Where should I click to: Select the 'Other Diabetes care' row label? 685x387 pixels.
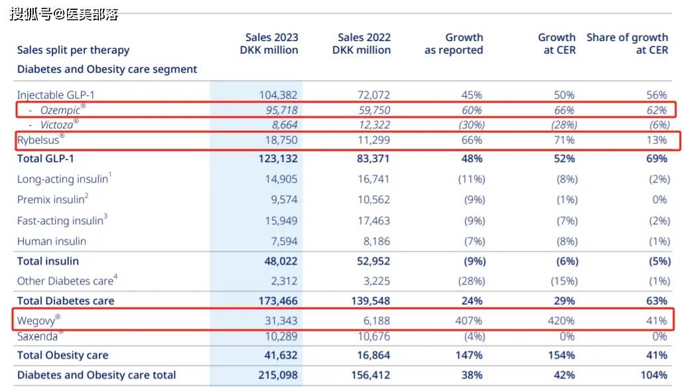tap(67, 280)
